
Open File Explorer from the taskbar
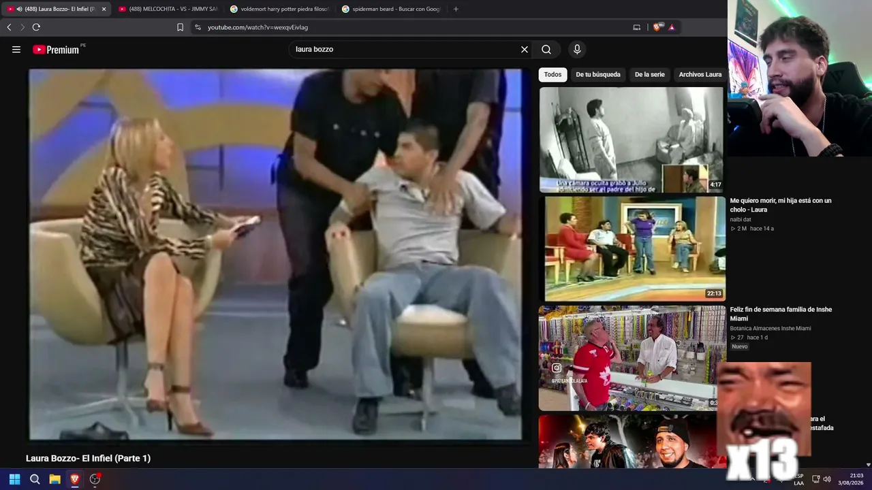tap(54, 479)
